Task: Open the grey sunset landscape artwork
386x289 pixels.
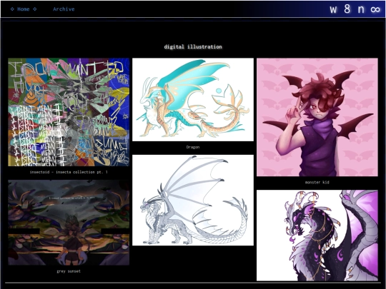Action: click(69, 223)
